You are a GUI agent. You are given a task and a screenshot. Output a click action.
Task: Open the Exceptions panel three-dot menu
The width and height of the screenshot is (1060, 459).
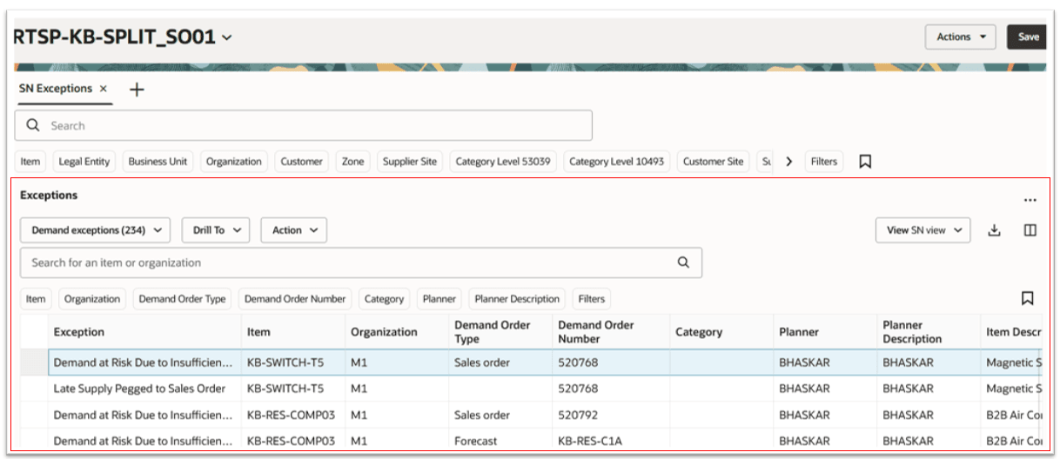(1030, 200)
